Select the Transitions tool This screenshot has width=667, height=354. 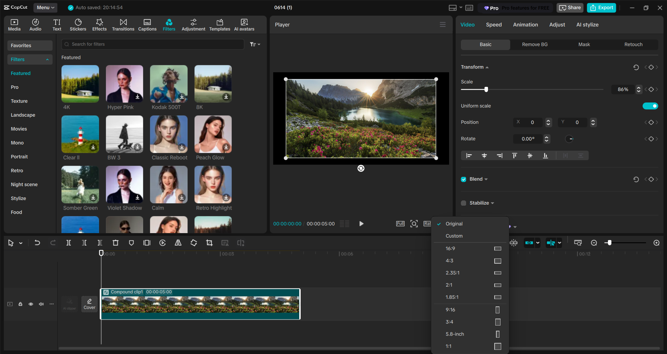[x=123, y=24]
